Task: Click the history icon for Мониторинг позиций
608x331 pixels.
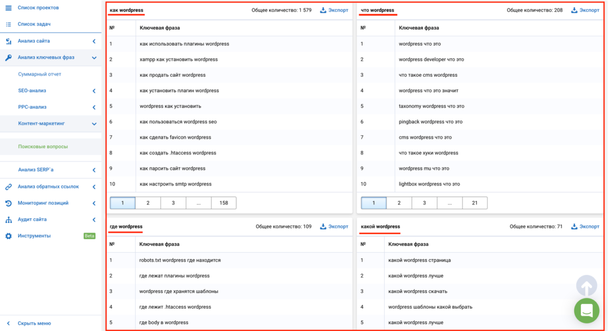Action: point(8,203)
